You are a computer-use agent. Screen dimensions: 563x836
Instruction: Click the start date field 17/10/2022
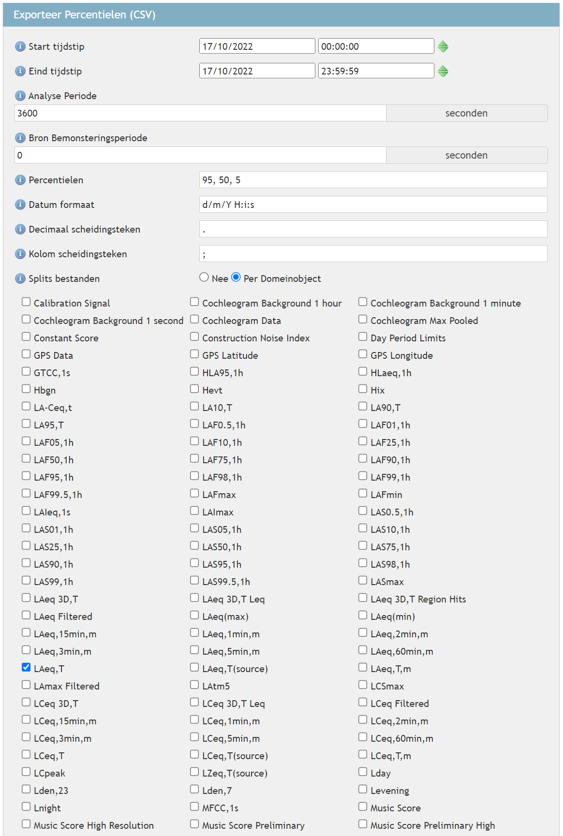[x=257, y=46]
